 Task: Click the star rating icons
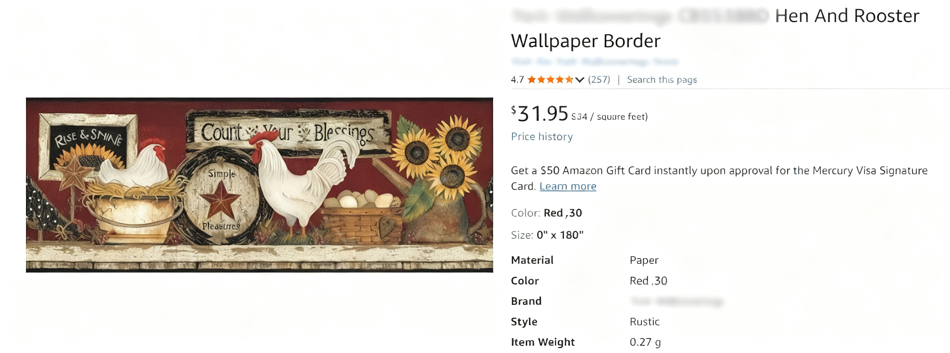[550, 80]
